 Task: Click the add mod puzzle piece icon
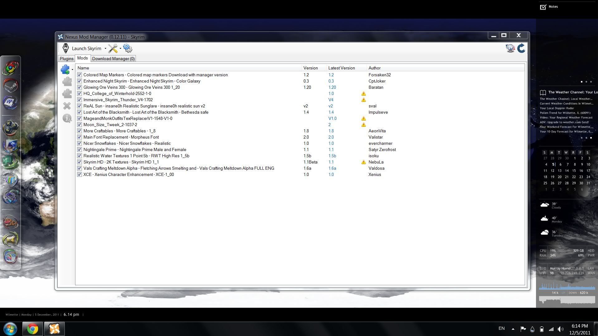[x=65, y=69]
